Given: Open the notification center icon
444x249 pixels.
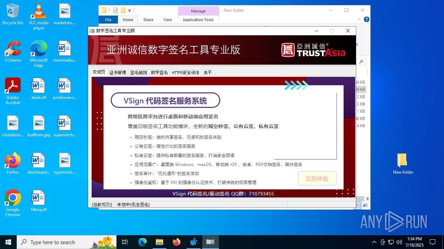Looking at the screenshot, I should pos(433,242).
